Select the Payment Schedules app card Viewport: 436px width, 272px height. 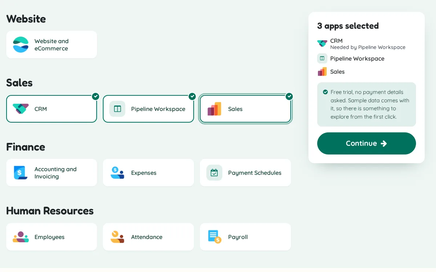coord(245,173)
